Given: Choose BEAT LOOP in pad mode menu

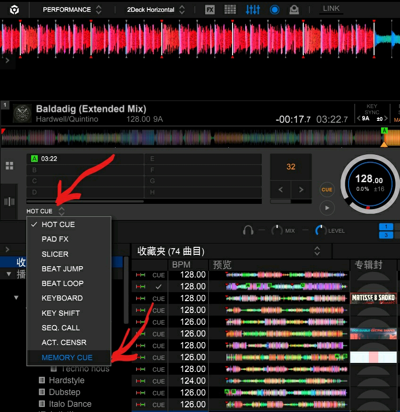Looking at the screenshot, I should 69,284.
